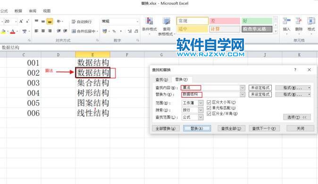Align cell text to the left

pyautogui.click(x=36, y=31)
